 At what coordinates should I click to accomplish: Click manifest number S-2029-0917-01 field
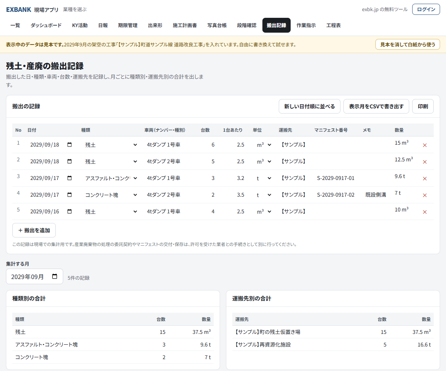[336, 178]
